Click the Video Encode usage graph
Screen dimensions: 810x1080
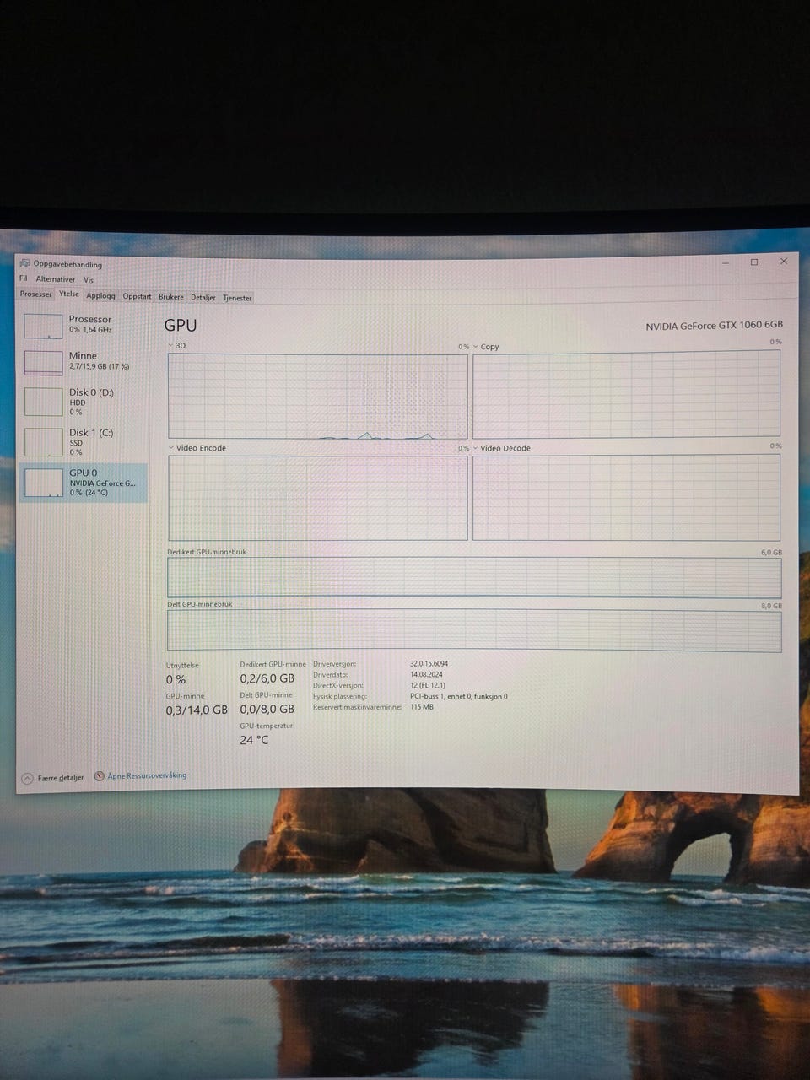tap(317, 498)
